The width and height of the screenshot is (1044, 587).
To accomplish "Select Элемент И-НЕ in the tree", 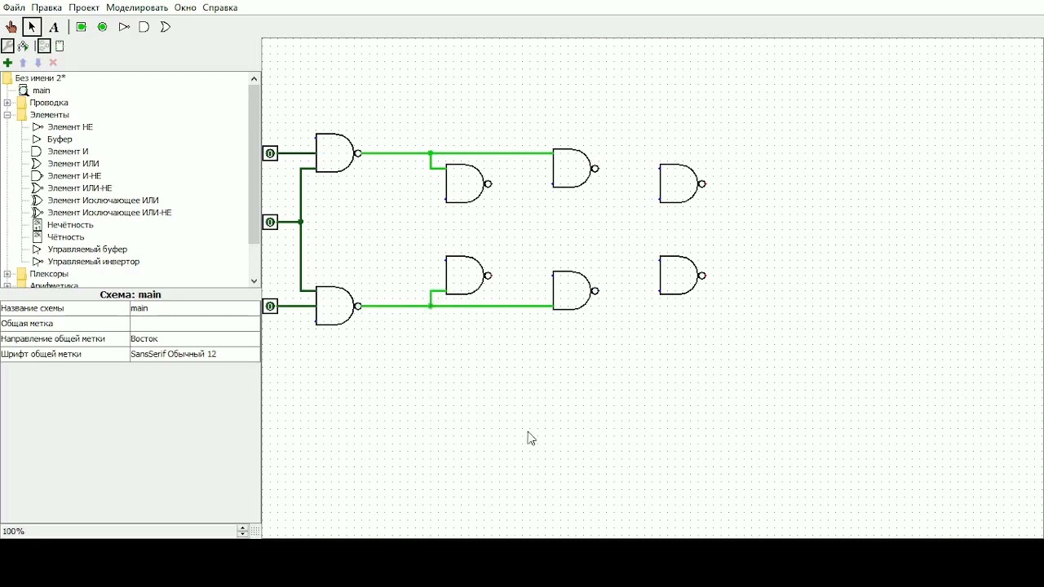I will pyautogui.click(x=74, y=176).
